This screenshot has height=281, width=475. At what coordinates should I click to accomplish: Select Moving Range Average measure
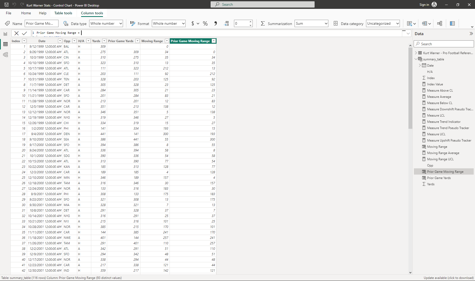(x=443, y=153)
